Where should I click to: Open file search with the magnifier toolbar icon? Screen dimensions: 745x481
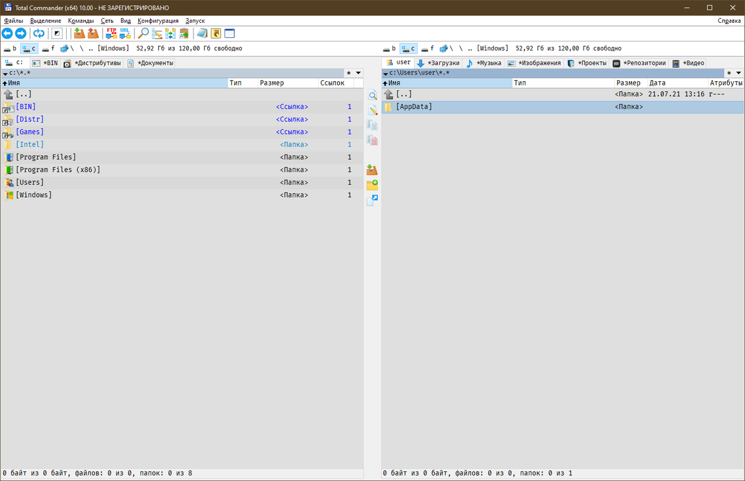tap(144, 34)
